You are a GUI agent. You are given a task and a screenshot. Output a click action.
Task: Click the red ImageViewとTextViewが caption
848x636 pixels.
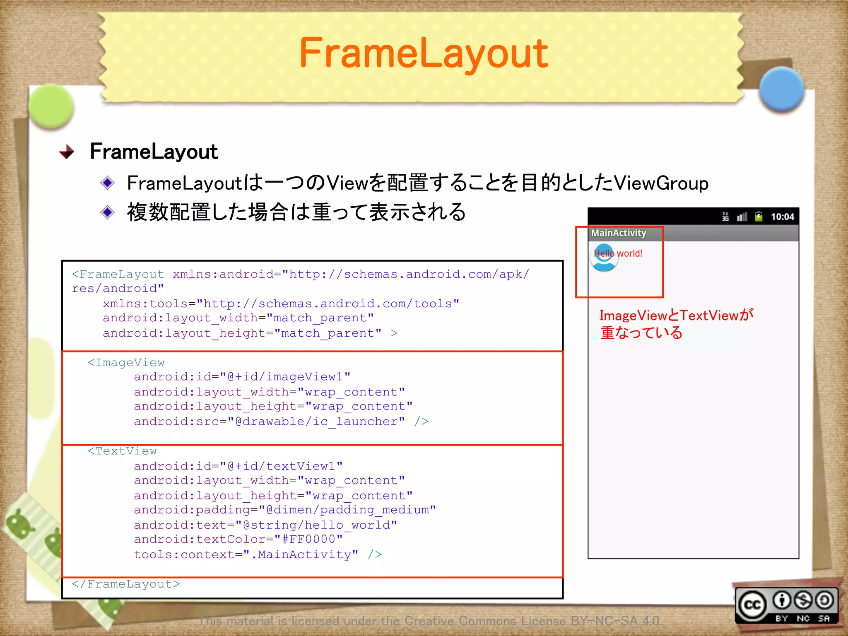pyautogui.click(x=677, y=316)
